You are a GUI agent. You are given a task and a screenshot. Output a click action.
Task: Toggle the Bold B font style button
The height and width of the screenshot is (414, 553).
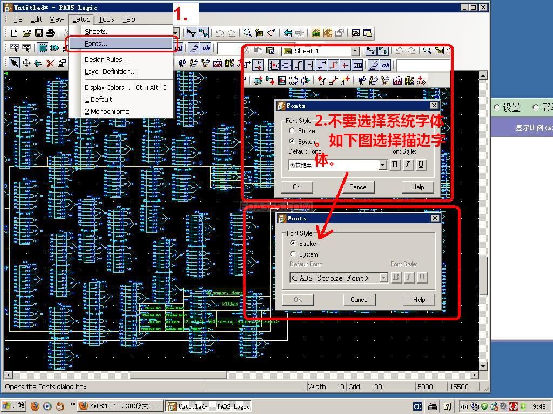(x=395, y=164)
